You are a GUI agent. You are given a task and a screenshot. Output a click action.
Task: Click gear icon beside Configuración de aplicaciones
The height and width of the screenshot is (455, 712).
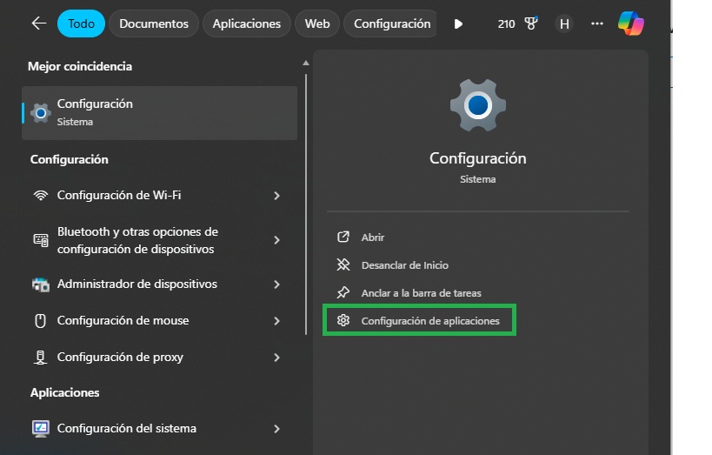pyautogui.click(x=343, y=320)
